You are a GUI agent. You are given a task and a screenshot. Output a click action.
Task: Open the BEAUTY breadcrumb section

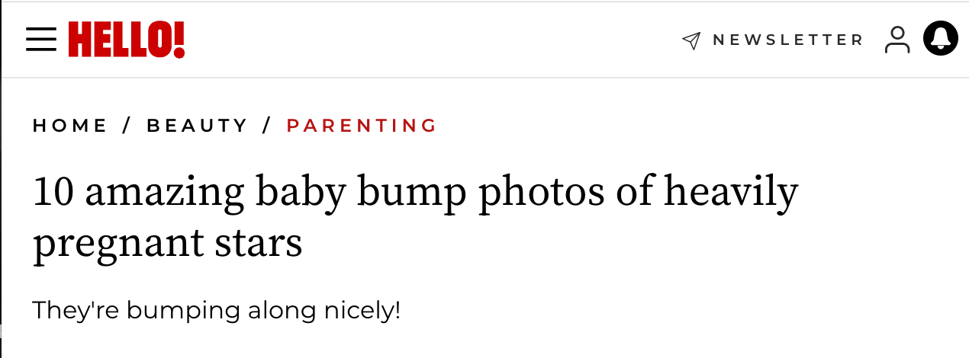coord(198,126)
